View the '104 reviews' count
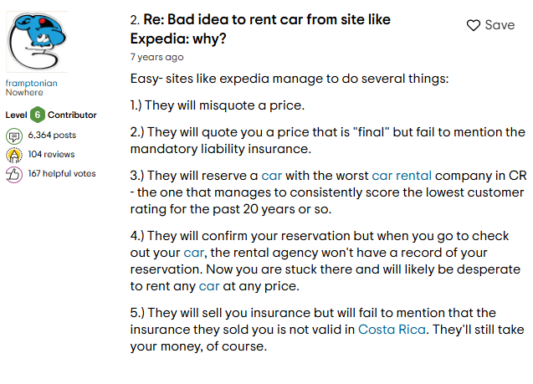Image resolution: width=533 pixels, height=384 pixels. pyautogui.click(x=51, y=155)
